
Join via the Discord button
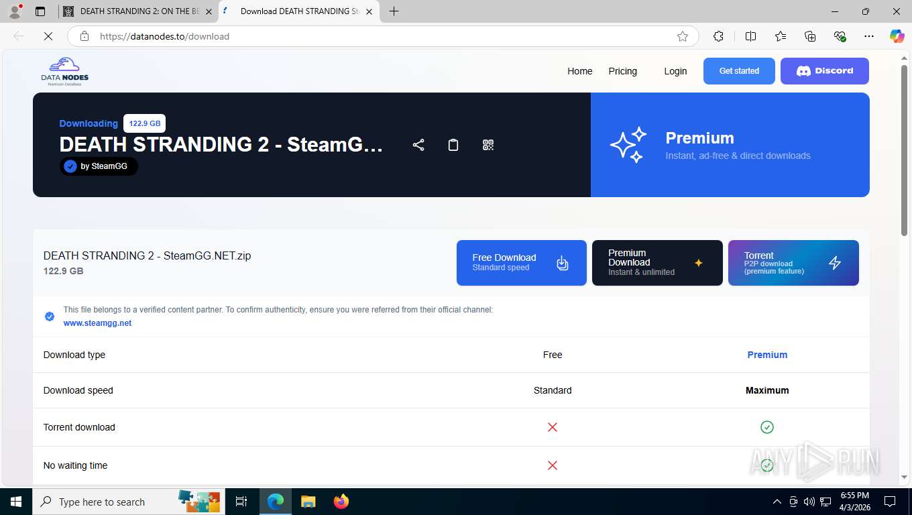[x=825, y=71]
